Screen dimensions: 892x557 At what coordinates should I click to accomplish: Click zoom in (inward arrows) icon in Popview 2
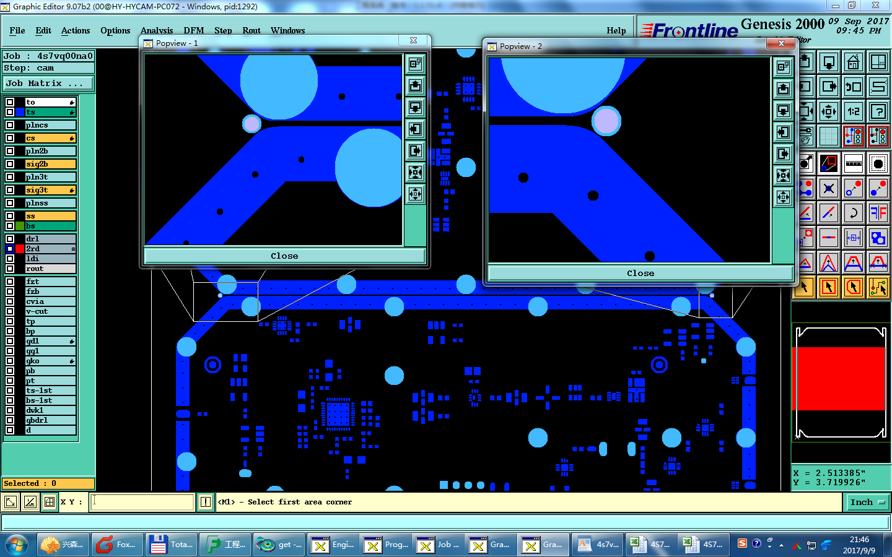(784, 175)
